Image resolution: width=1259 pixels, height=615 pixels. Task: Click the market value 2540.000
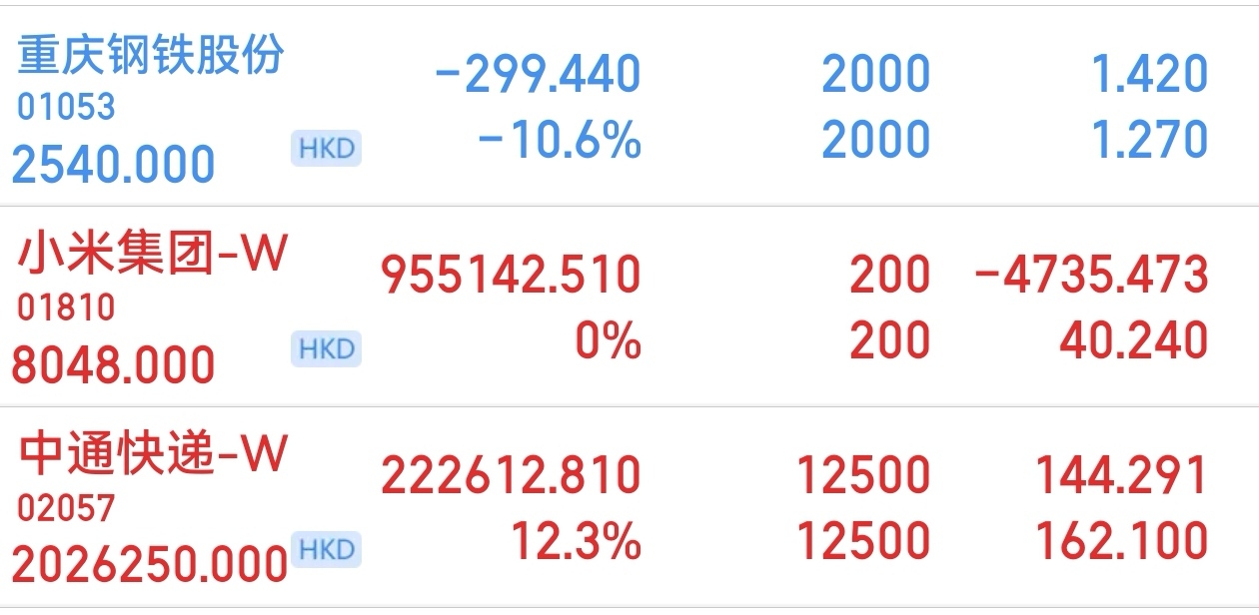[114, 164]
